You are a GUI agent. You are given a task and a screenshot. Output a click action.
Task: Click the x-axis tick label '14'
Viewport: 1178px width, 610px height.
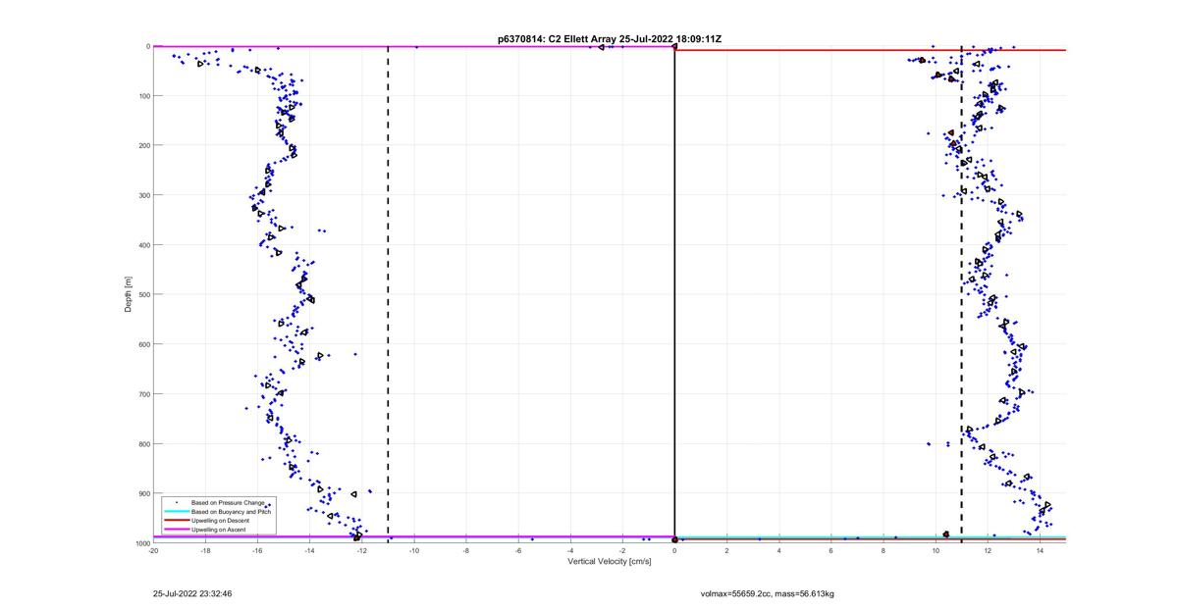point(1040,550)
